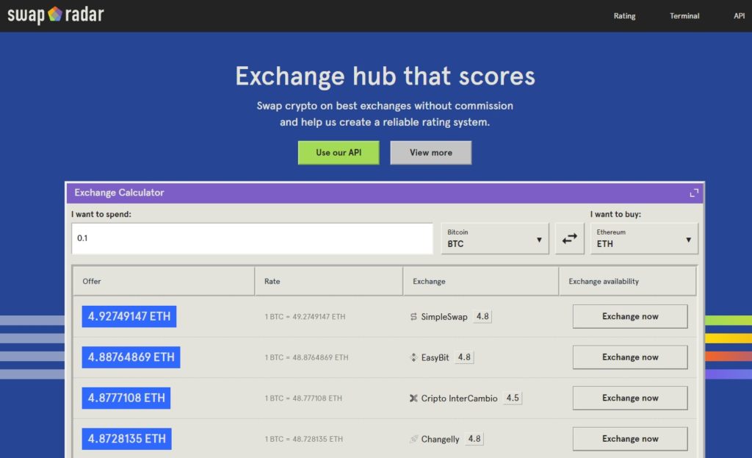
Task: Click the Changelly exchange name
Action: [x=441, y=440]
